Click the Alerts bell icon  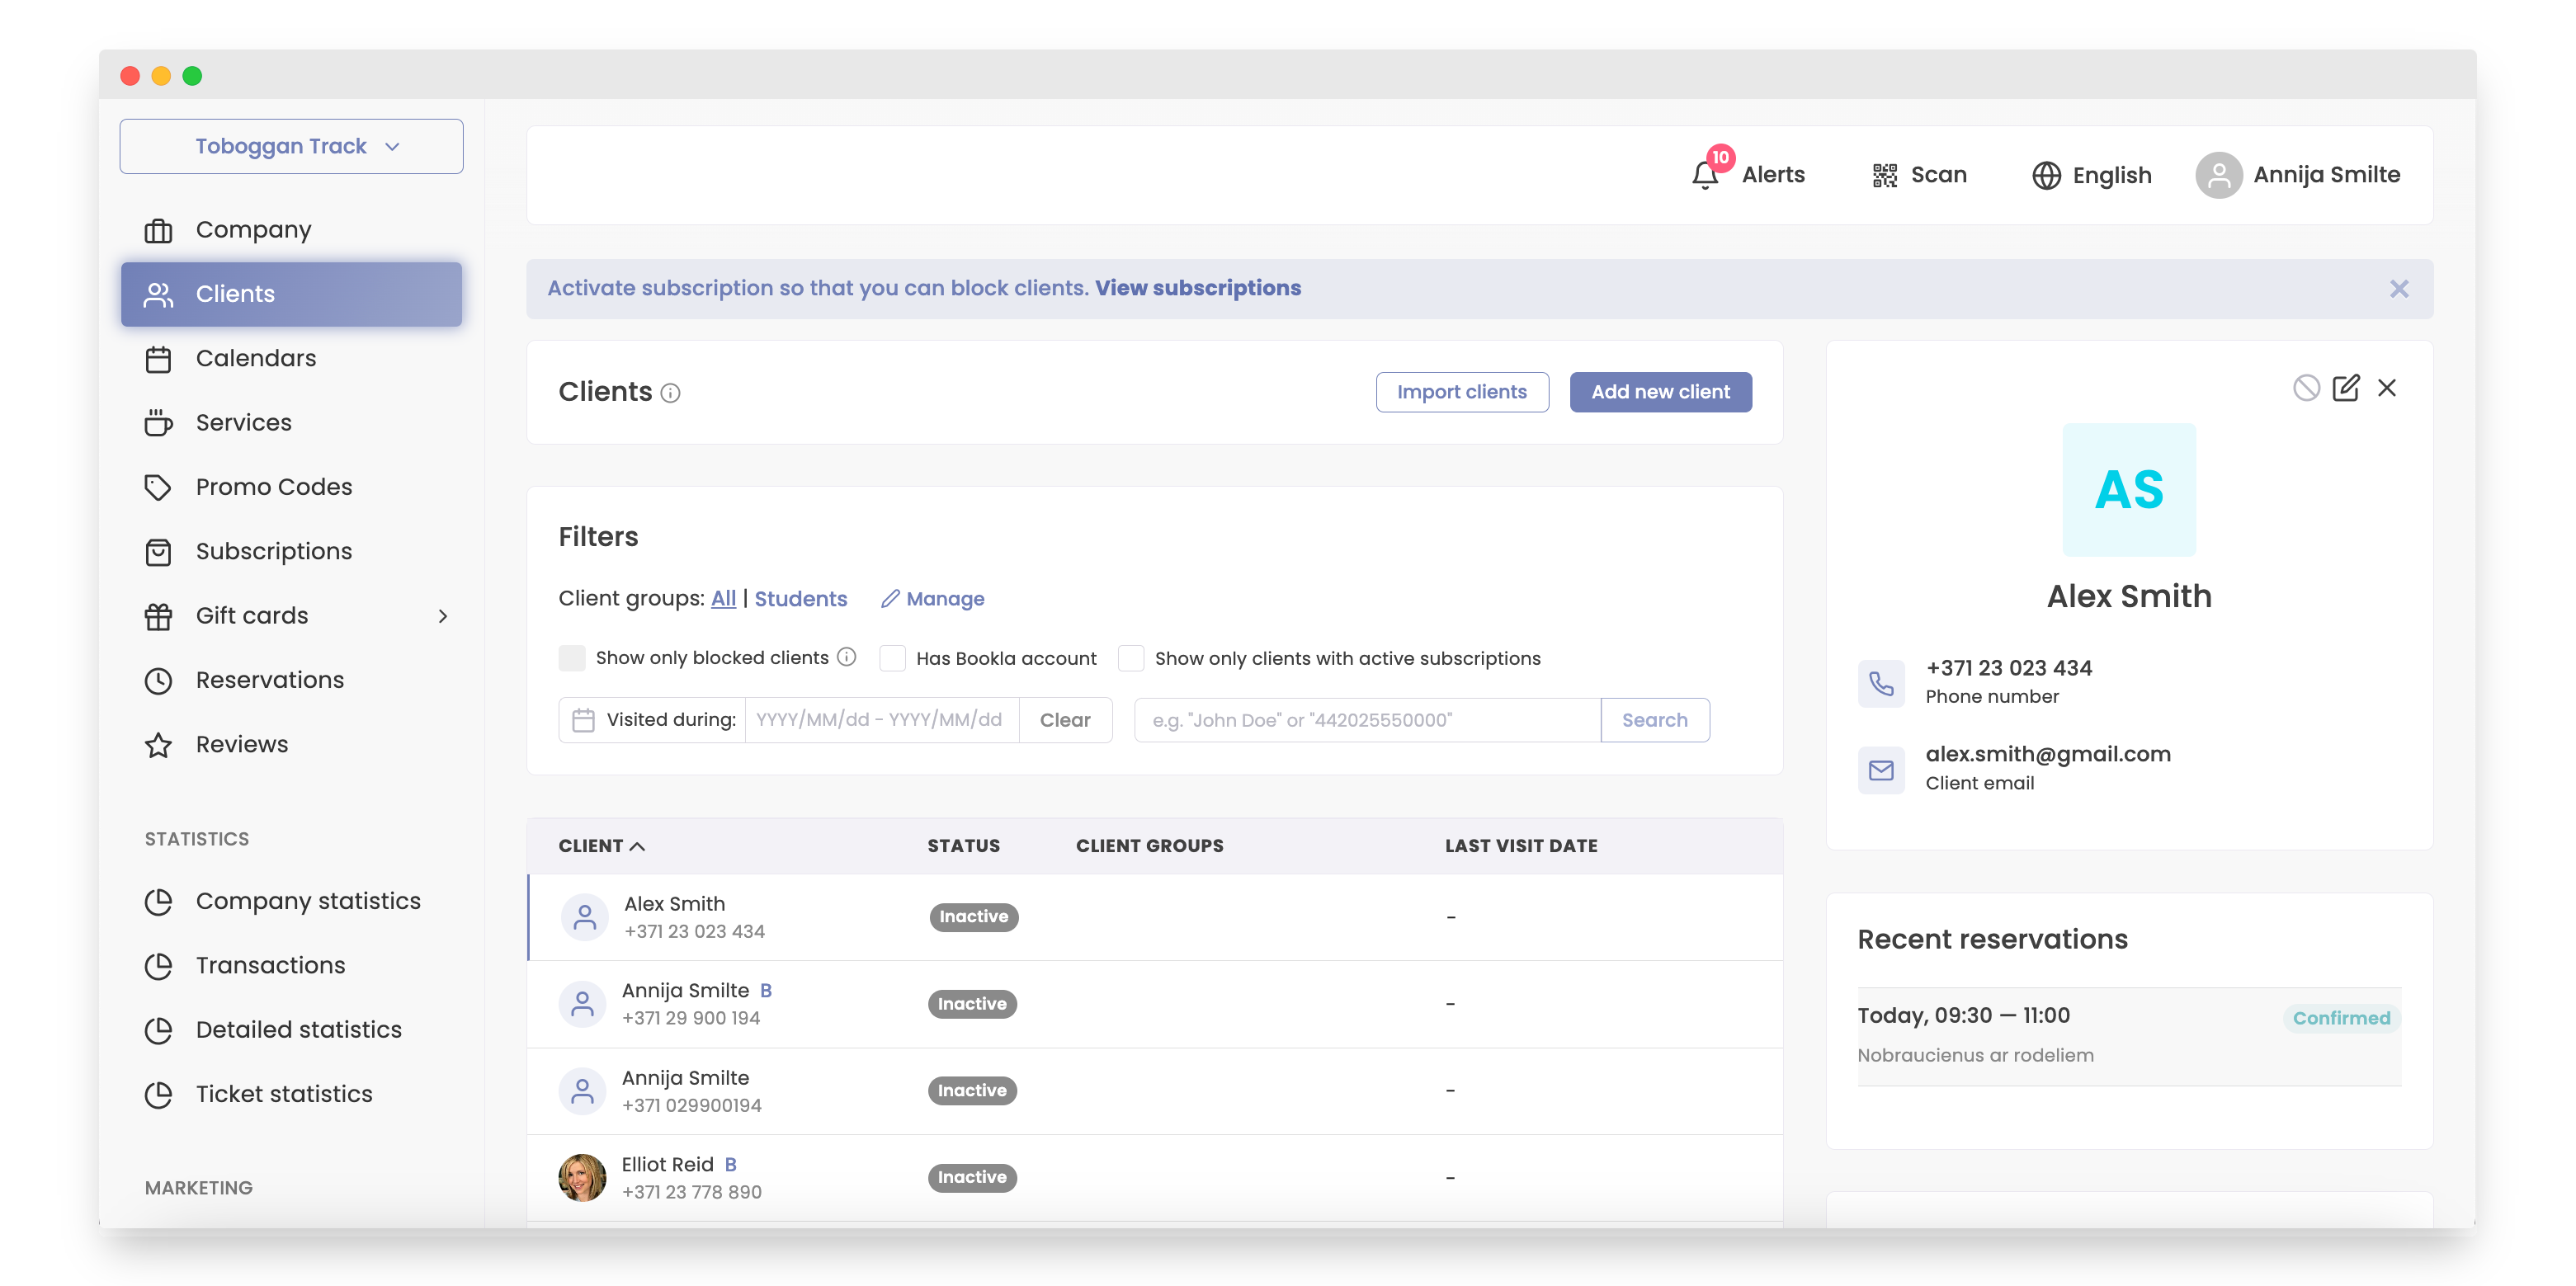click(x=1705, y=175)
